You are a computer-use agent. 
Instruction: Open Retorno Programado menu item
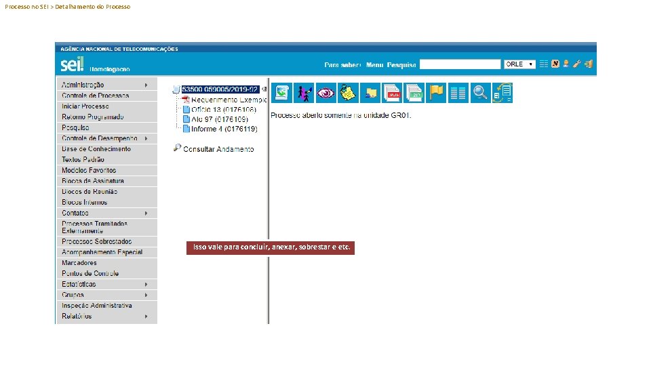pos(106,117)
